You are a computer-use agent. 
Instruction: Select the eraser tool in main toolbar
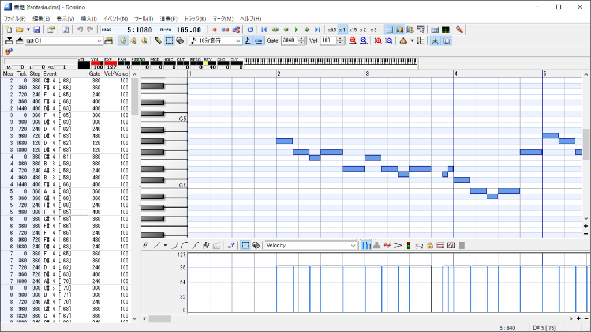pos(180,41)
